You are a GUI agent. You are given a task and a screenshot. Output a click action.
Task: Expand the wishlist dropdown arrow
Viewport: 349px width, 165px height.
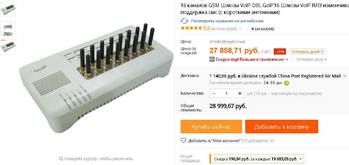[x=272, y=141]
